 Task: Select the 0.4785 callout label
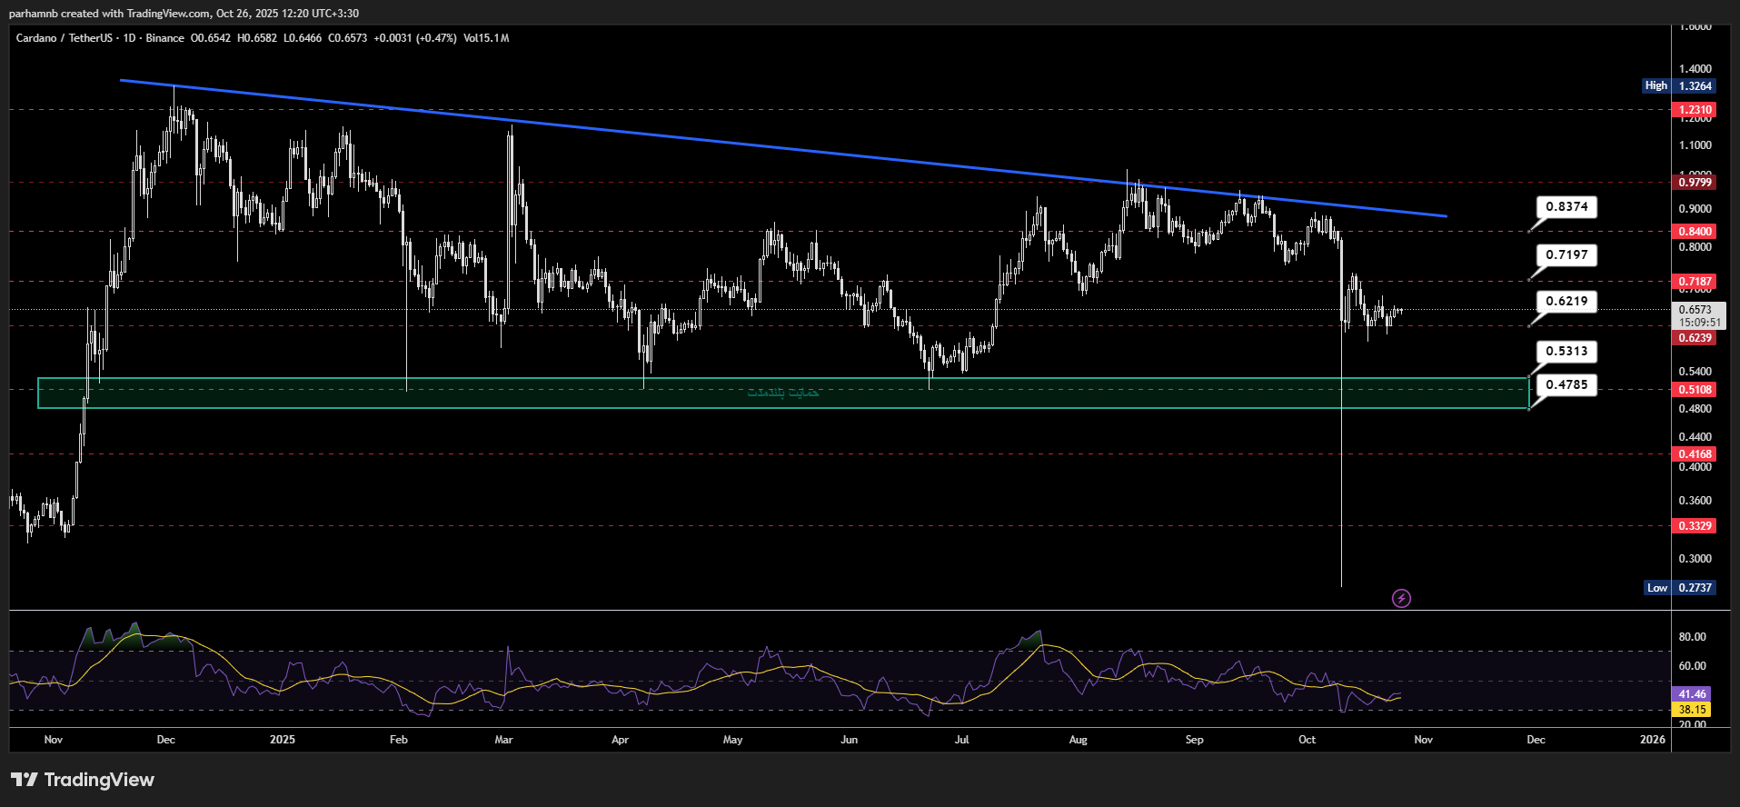[1566, 385]
